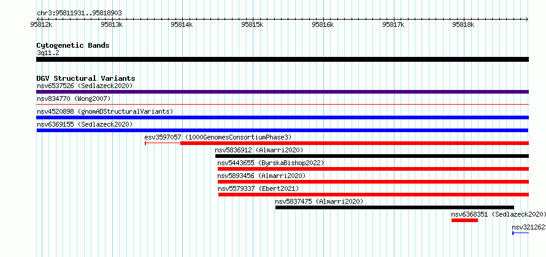Click the Cytogenetic Bands track heading
Viewport: 546px width, 257px height.
pyautogui.click(x=73, y=45)
